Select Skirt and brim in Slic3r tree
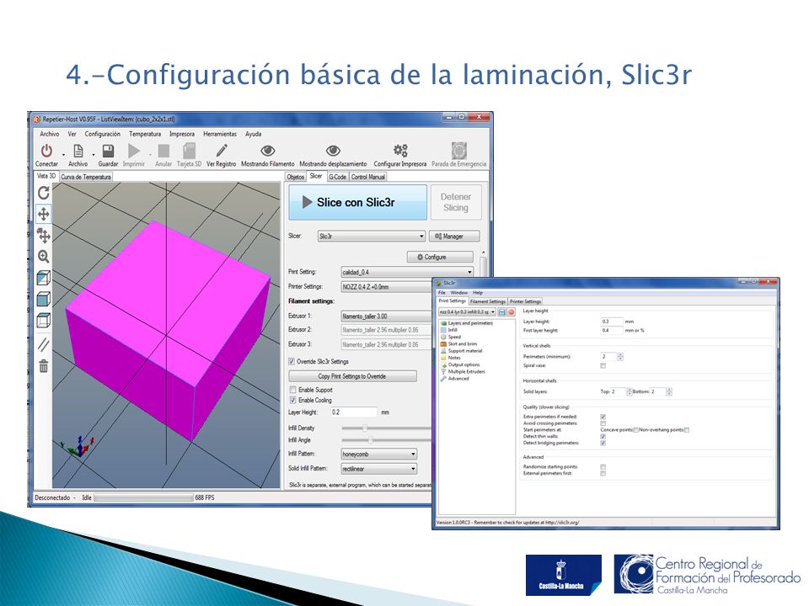 click(462, 343)
